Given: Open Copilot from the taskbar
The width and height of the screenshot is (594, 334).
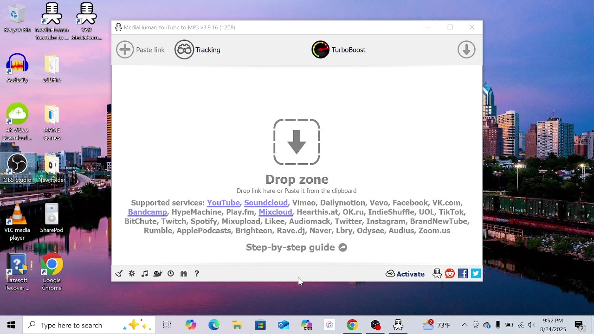Looking at the screenshot, I should (x=191, y=325).
